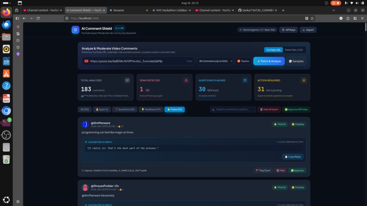The height and width of the screenshot is (206, 367).
Task: Click @ShreyasPoddar-t3c avatar
Action: click(x=85, y=187)
